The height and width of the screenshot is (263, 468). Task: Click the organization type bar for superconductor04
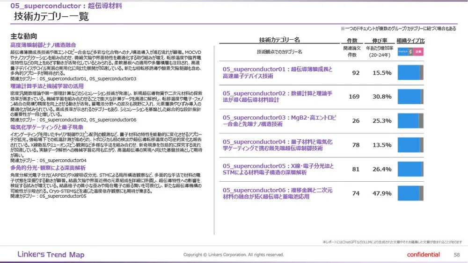(410, 145)
